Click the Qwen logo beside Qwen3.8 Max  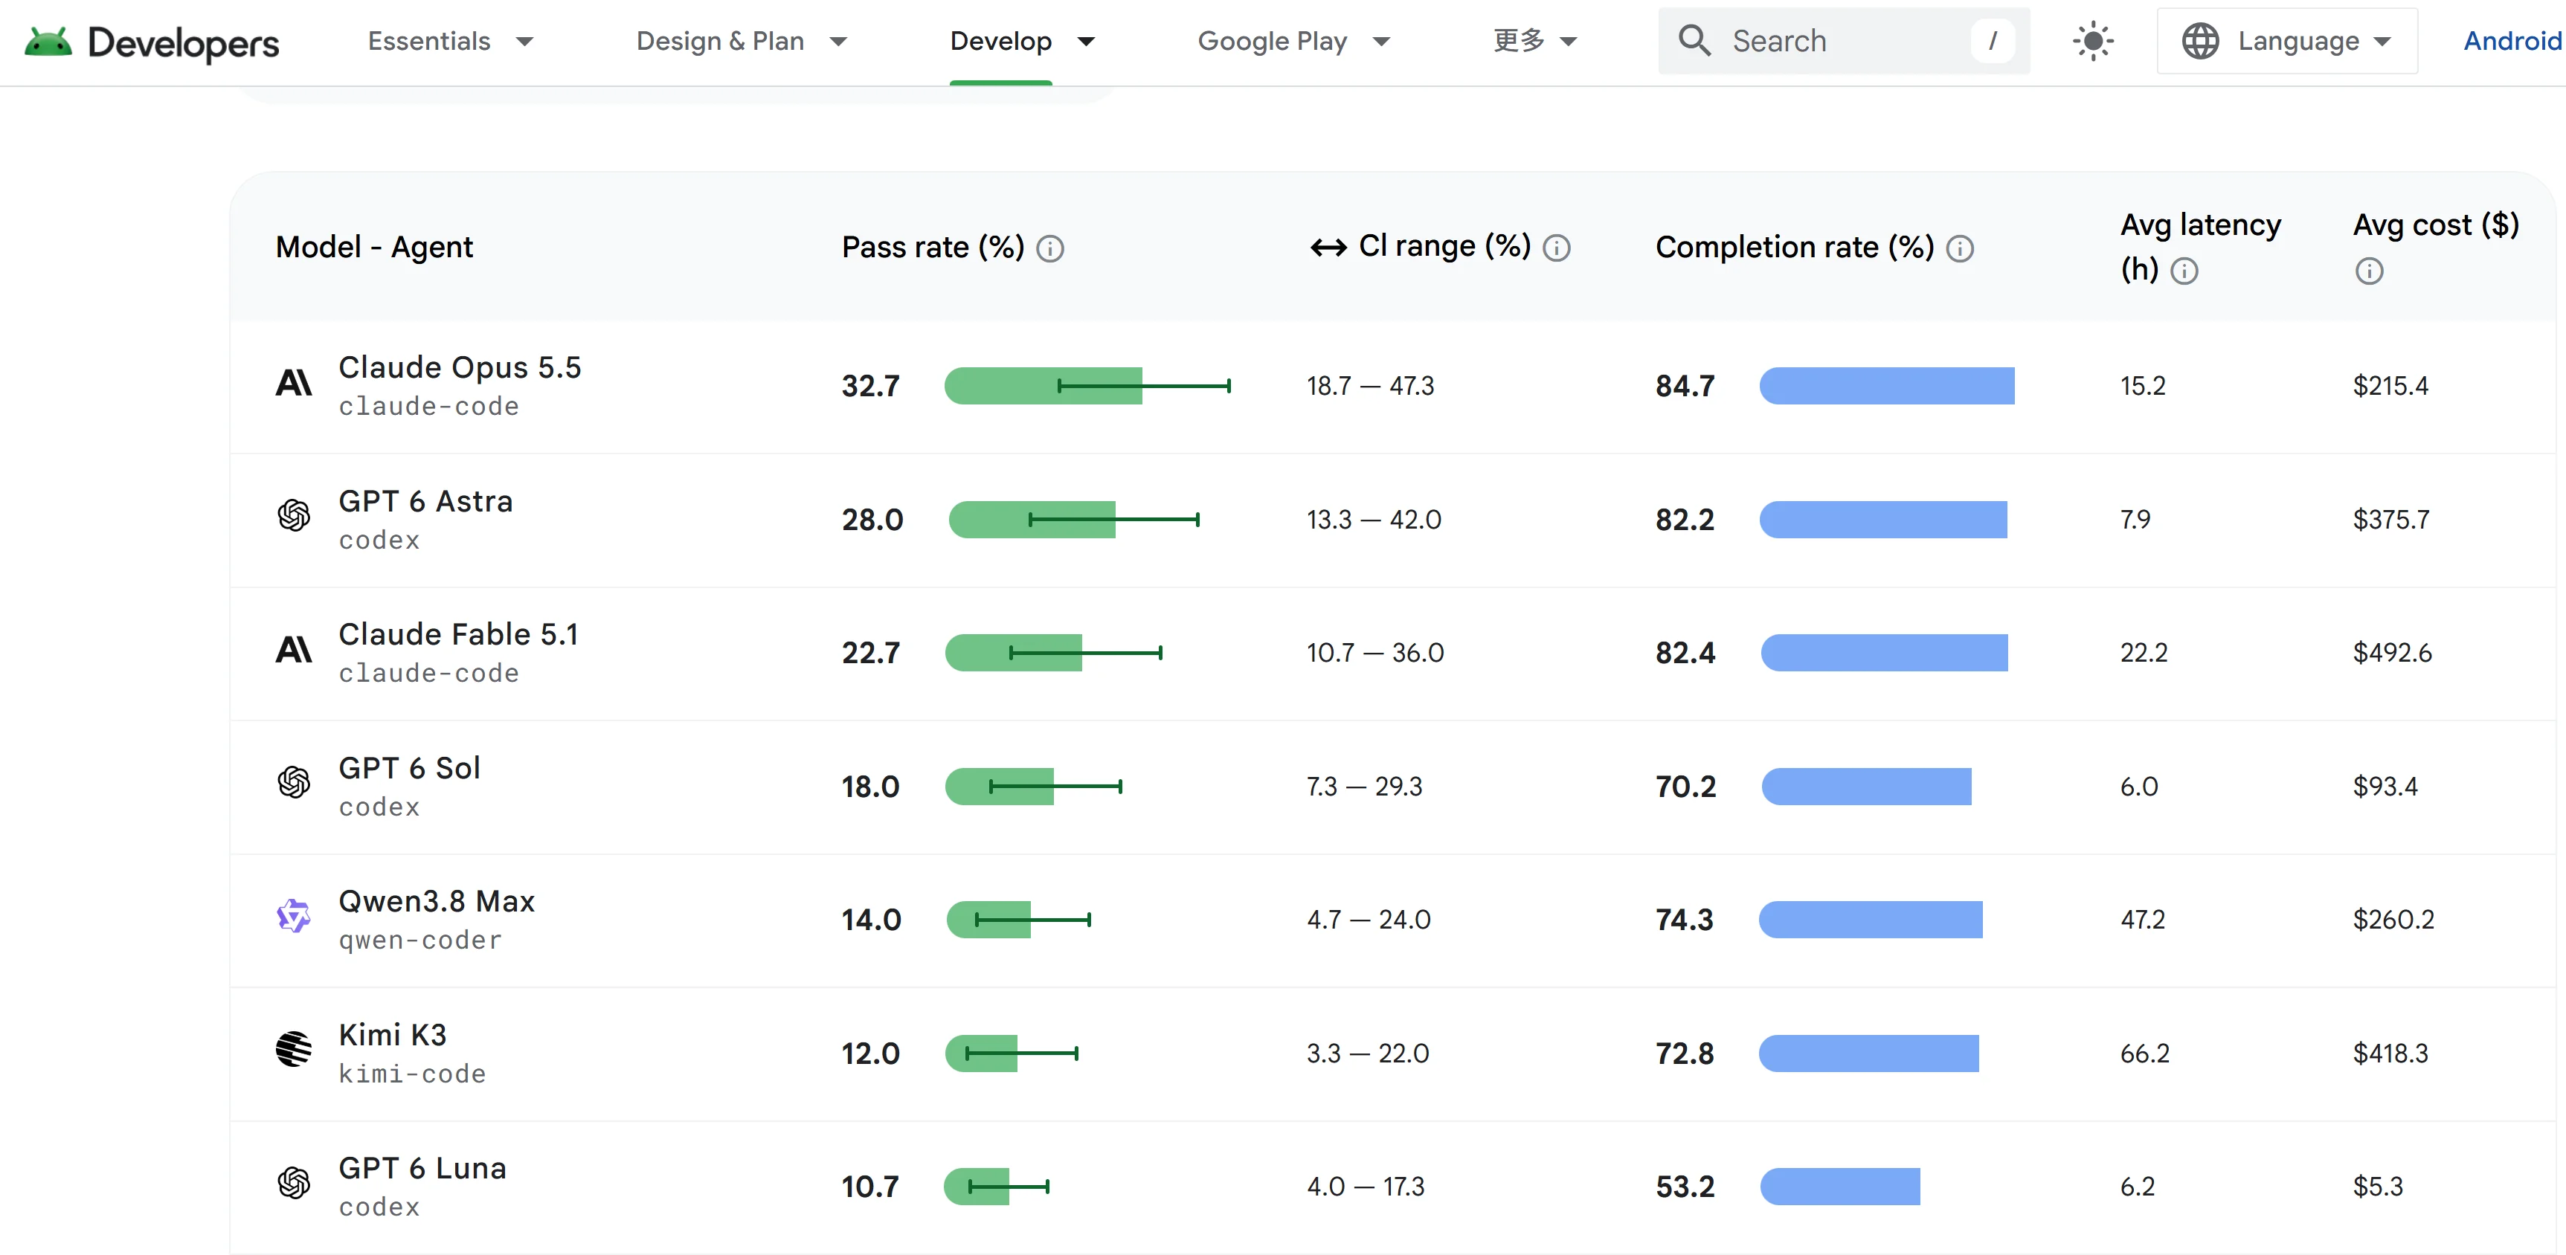tap(294, 917)
